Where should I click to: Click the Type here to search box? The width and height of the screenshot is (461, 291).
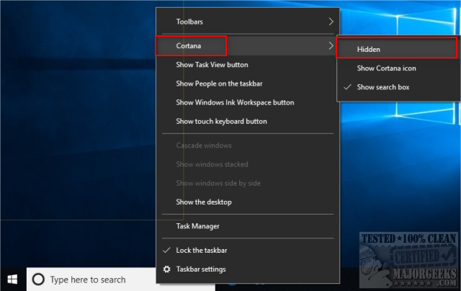[91, 279]
